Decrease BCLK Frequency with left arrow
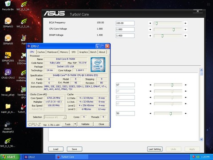This screenshot has height=160, width=213. (x=150, y=23)
